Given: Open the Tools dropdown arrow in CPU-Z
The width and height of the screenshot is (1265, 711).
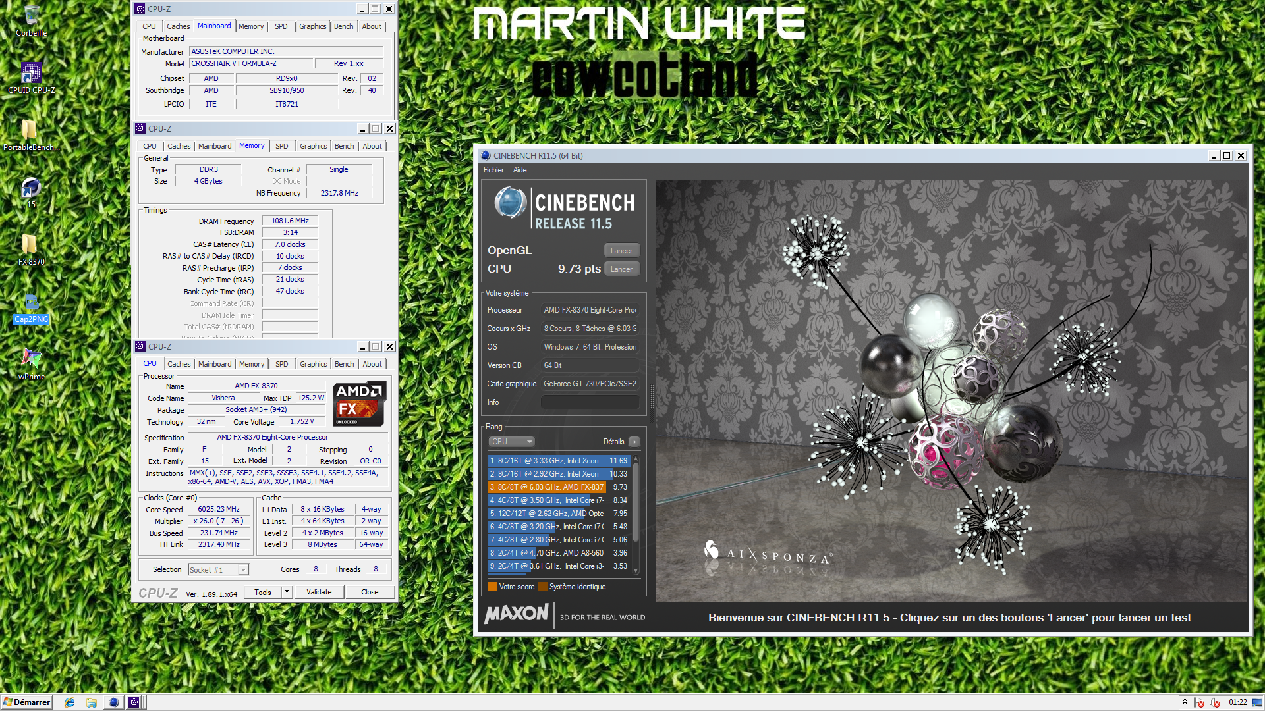Looking at the screenshot, I should 287,592.
